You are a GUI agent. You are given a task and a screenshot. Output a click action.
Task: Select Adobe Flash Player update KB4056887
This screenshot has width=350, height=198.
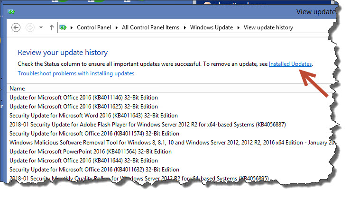(x=147, y=125)
